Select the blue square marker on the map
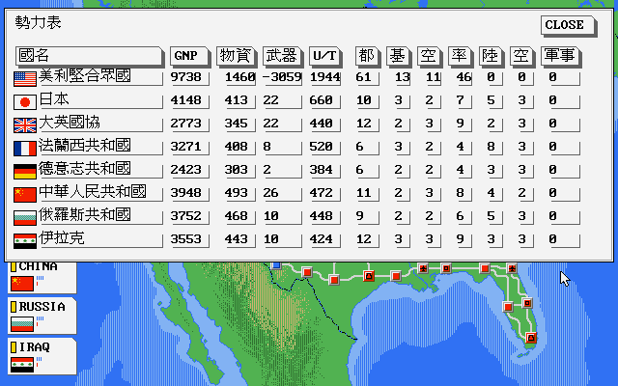618x386 pixels. 276,265
